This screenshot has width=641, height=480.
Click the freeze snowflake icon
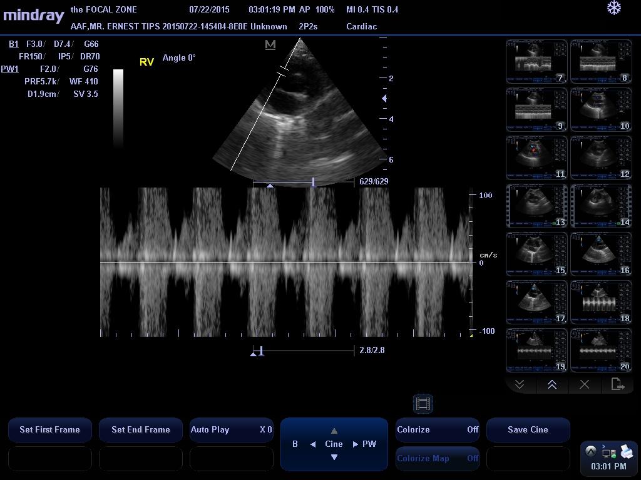coord(614,8)
